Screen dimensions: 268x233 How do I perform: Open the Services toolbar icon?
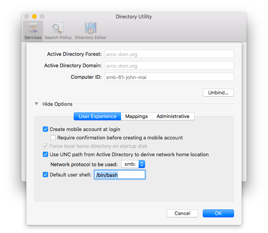(x=33, y=31)
